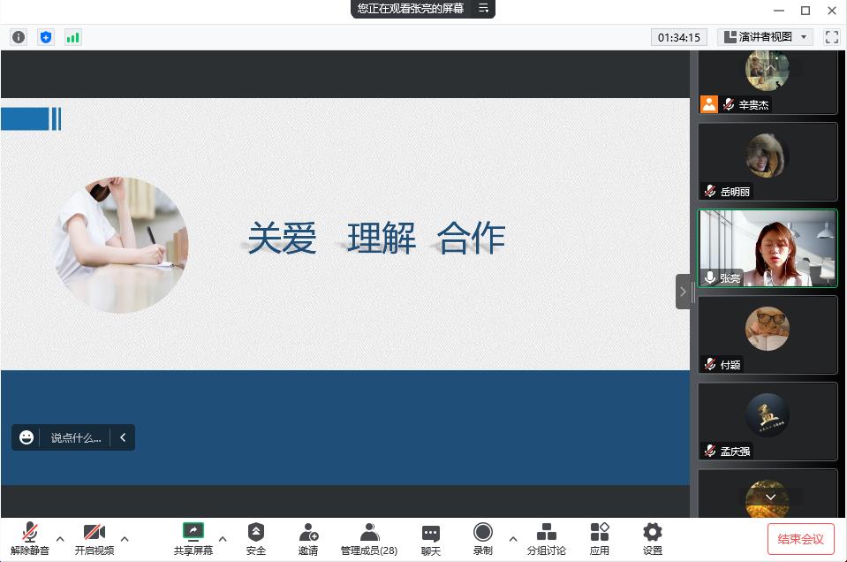
Task: Collapse the participant video sidebar
Action: 683,292
